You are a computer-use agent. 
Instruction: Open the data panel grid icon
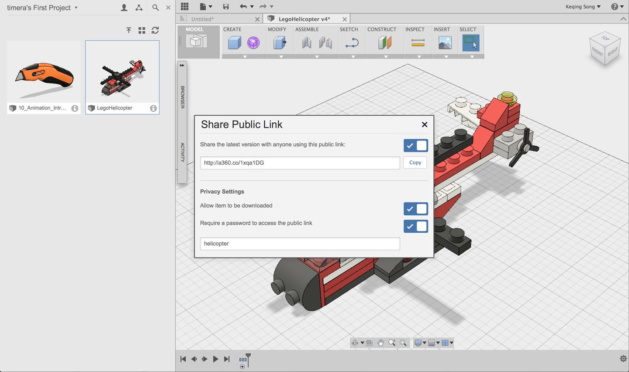[x=185, y=6]
